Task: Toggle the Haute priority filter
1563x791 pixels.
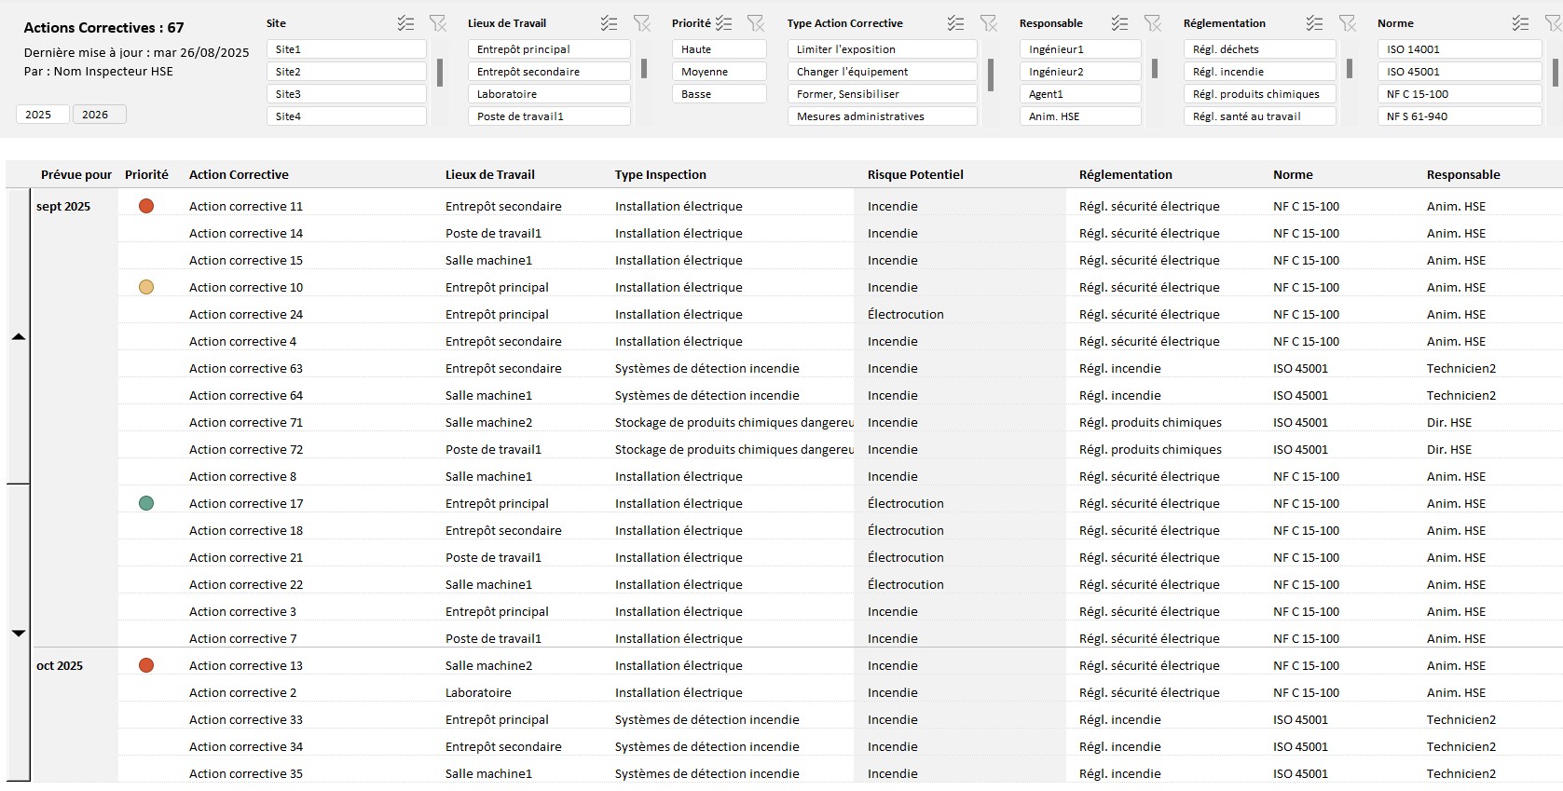Action: (x=719, y=49)
